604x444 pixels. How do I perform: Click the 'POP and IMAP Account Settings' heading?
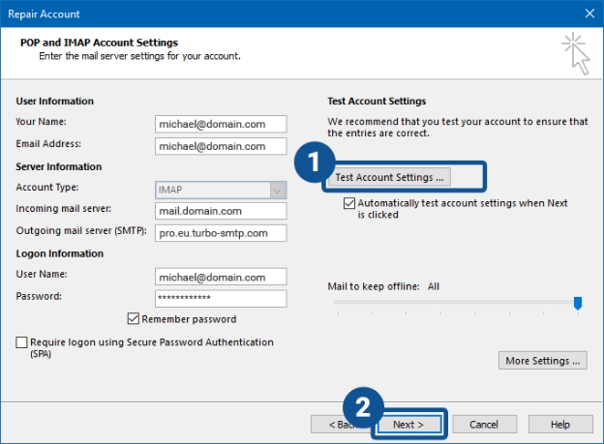[x=99, y=43]
